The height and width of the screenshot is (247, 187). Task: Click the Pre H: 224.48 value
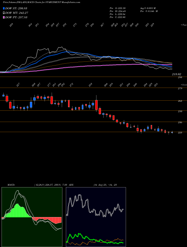[x=117, y=11]
